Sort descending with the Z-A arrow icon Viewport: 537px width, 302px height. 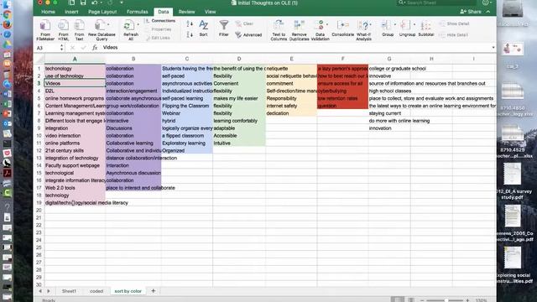(190, 34)
